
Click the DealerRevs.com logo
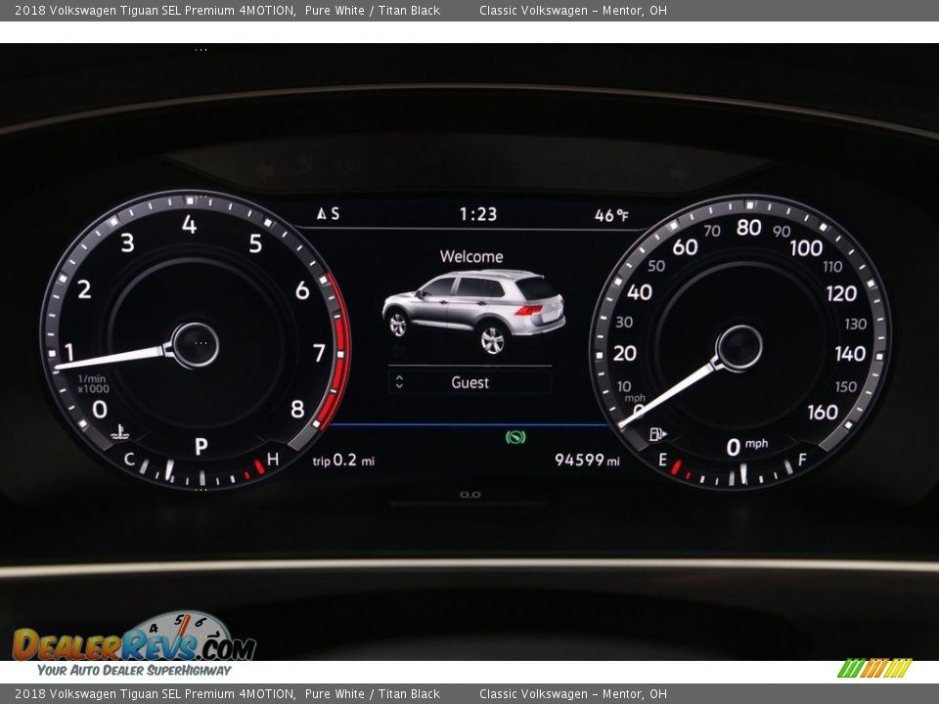coord(134,643)
